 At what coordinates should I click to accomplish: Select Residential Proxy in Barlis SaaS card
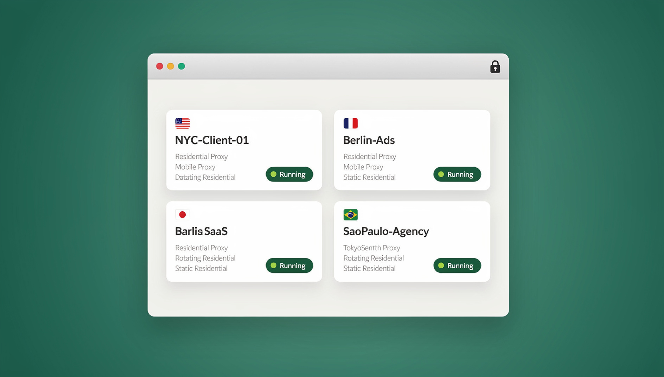coord(201,248)
